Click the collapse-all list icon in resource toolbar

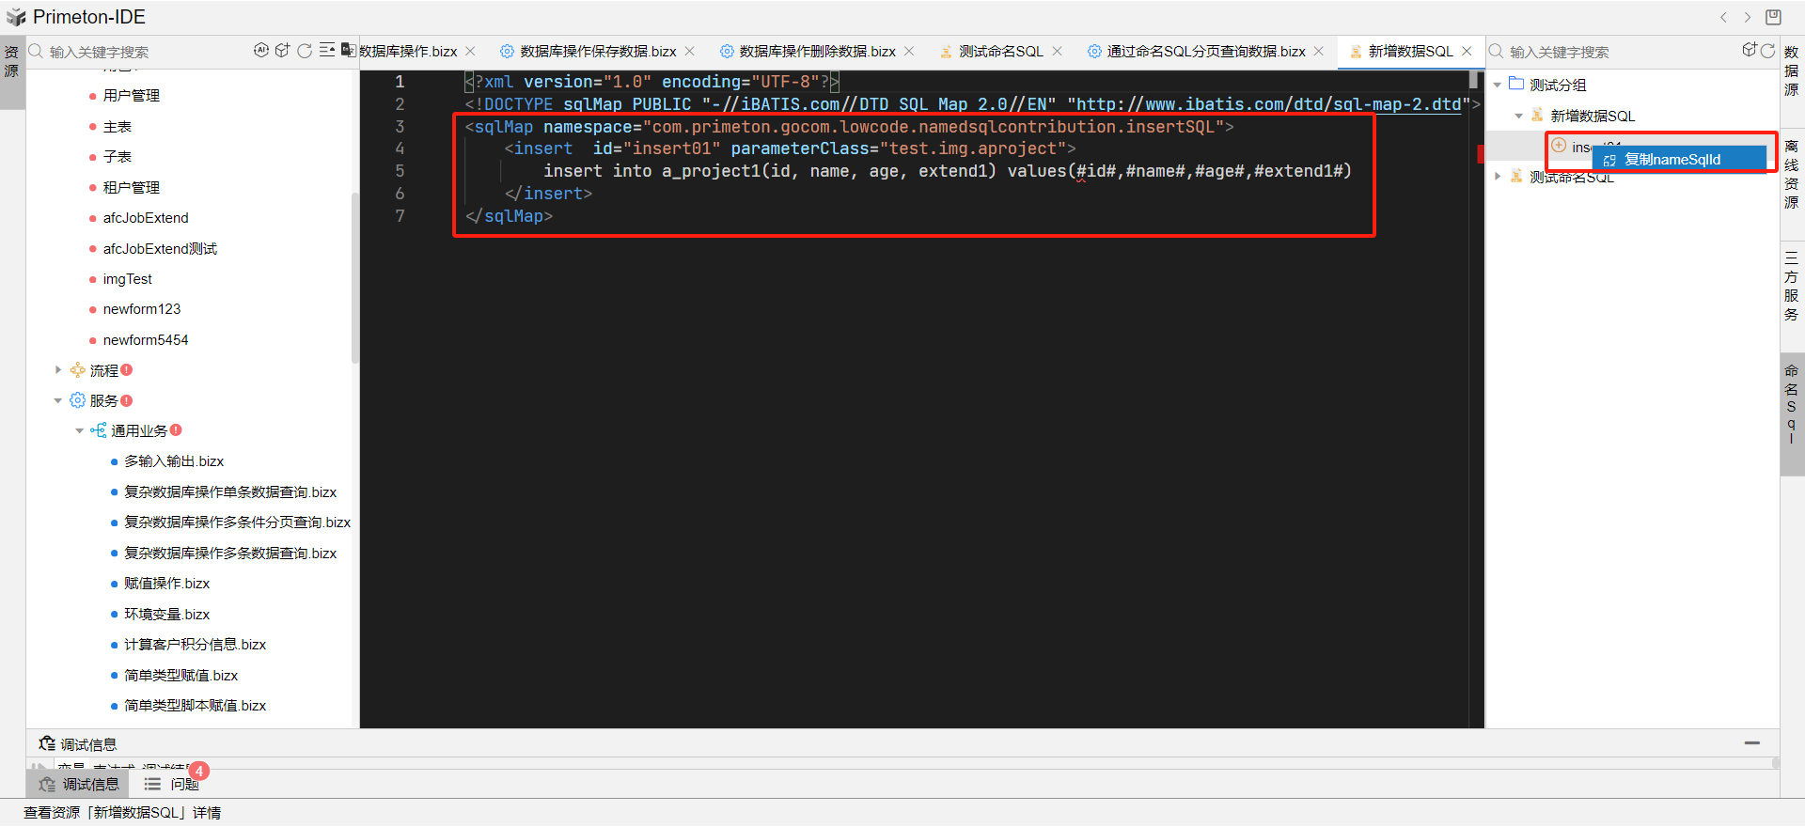click(x=326, y=51)
